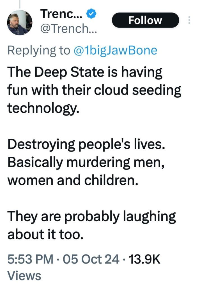Open the more options three-dot menu
Viewport: 202px width, 288px height.
pos(189,20)
